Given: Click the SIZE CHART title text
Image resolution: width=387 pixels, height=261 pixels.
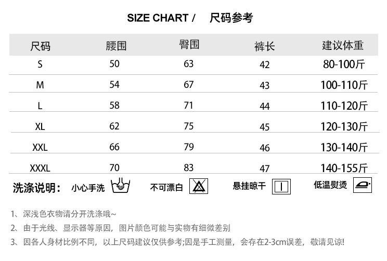Looking at the screenshot, I should pyautogui.click(x=158, y=18).
